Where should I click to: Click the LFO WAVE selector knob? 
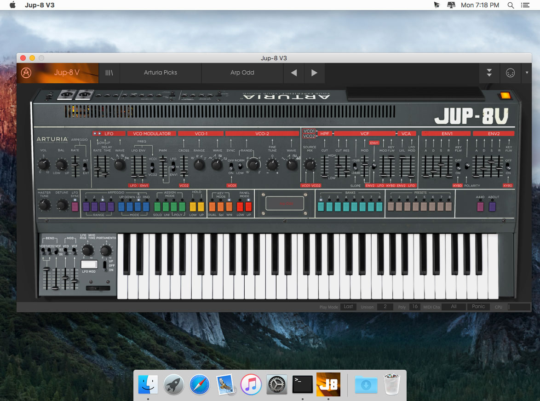tap(120, 165)
